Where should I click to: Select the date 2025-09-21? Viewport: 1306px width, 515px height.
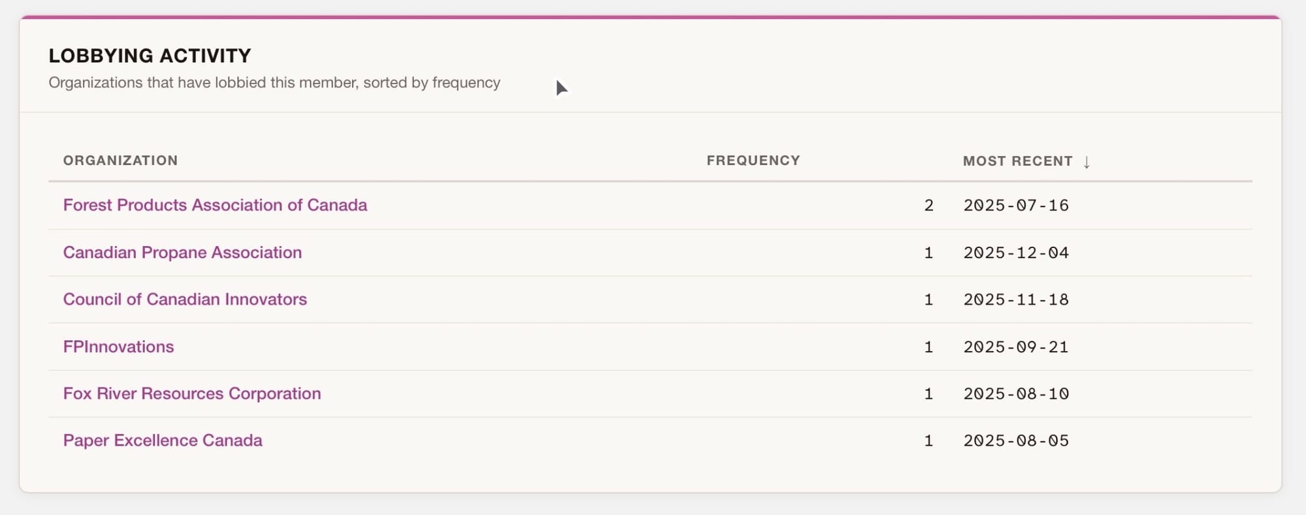coord(1016,347)
